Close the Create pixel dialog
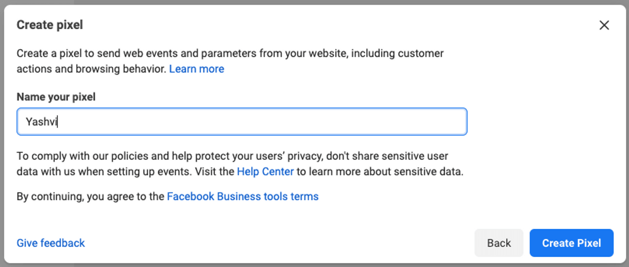 click(604, 25)
